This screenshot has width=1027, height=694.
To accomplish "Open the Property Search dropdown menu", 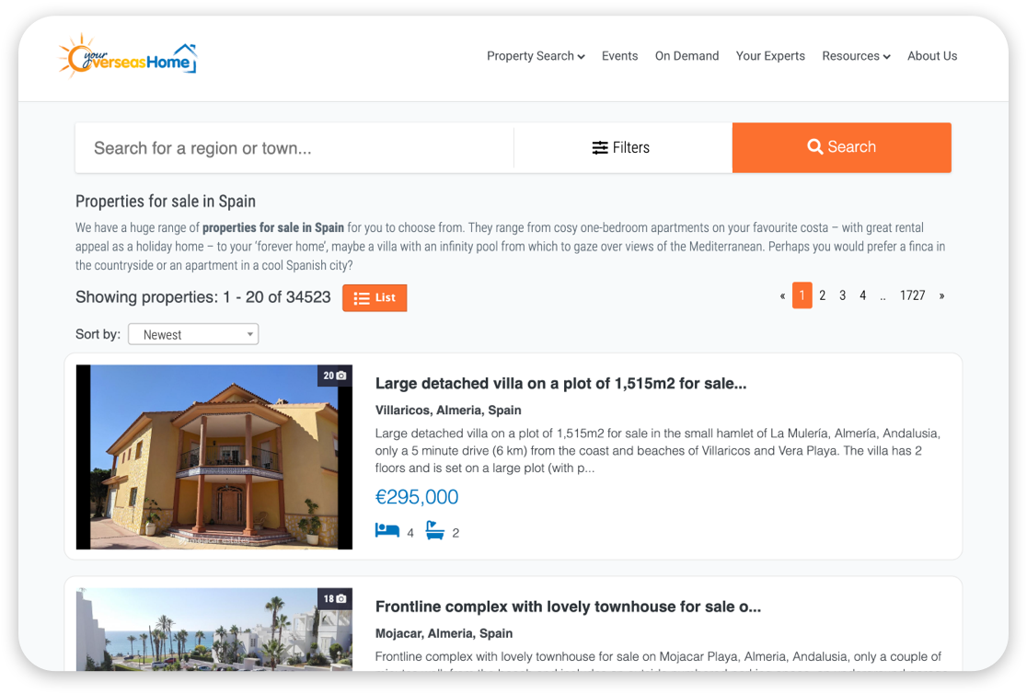I will [x=535, y=56].
